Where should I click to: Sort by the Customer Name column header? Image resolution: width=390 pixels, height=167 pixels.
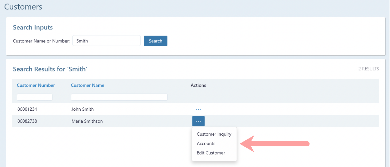[87, 85]
